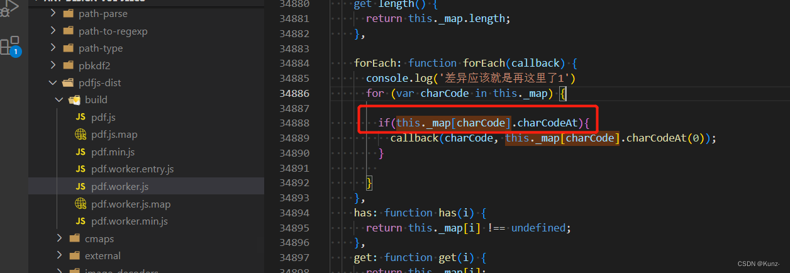This screenshot has width=790, height=273.
Task: Click line number 34884 in the gutter
Action: (x=294, y=63)
